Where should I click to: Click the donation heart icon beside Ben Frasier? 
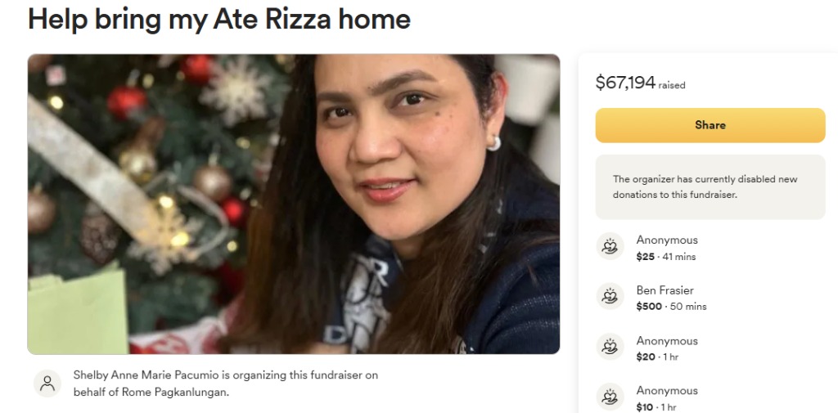coord(610,296)
